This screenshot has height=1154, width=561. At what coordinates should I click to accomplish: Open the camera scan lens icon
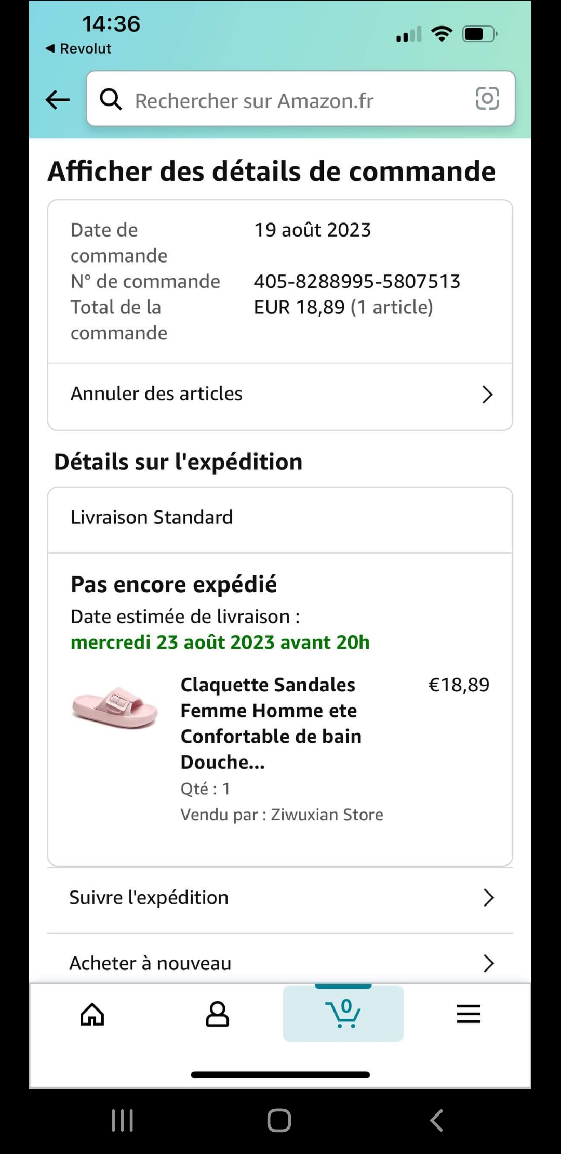[487, 98]
